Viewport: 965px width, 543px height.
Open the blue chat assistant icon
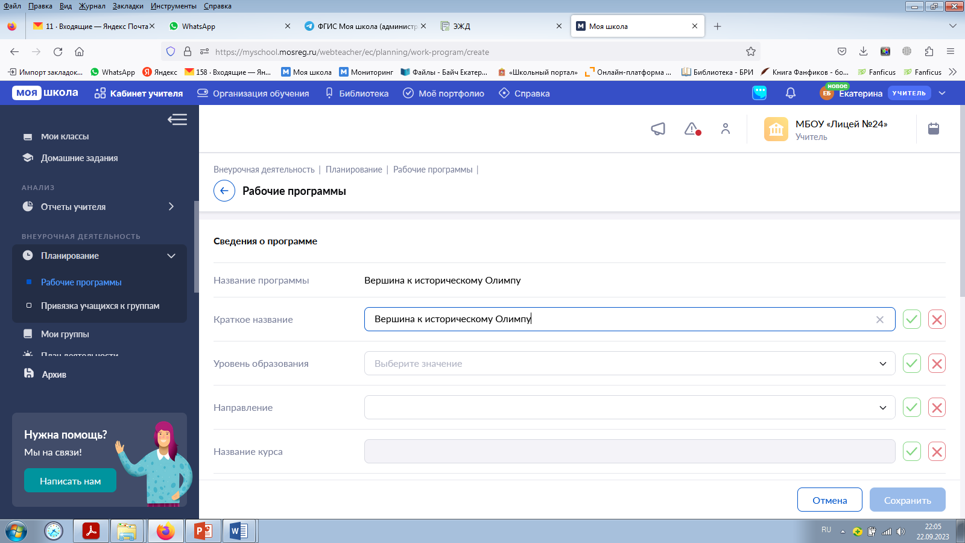pyautogui.click(x=759, y=93)
